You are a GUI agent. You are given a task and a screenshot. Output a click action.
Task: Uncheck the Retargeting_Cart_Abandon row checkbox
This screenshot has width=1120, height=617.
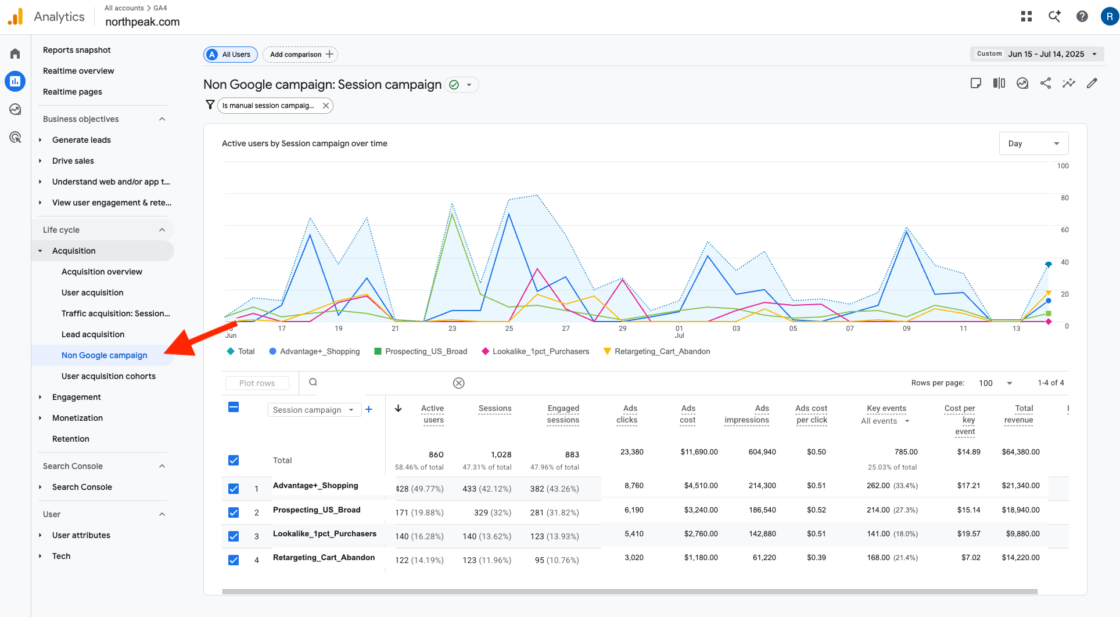pos(234,560)
